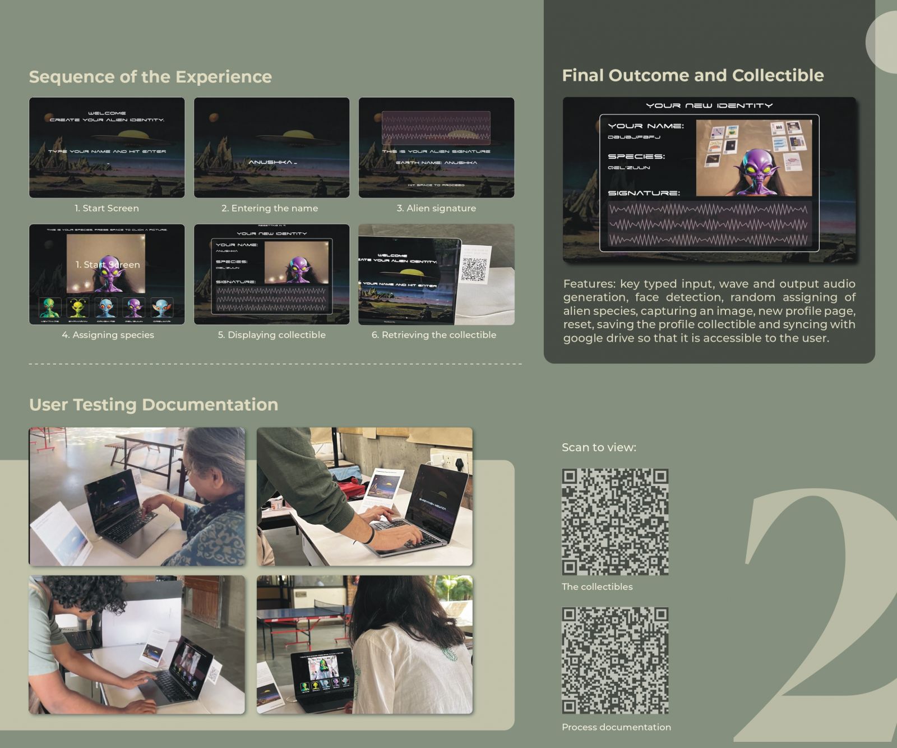The height and width of the screenshot is (748, 897).
Task: Select the pale blue alien with orange ears
Action: [161, 308]
